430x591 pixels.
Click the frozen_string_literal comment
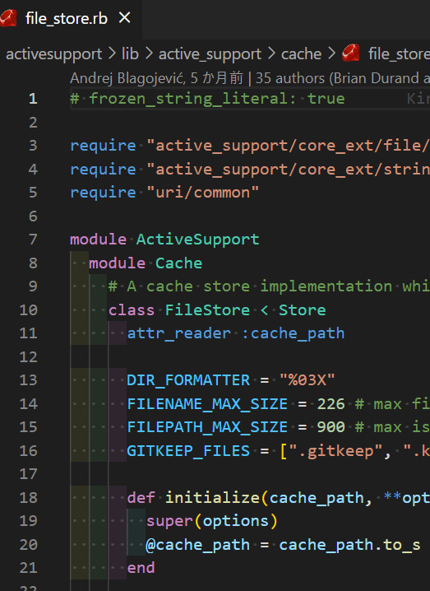pyautogui.click(x=207, y=99)
